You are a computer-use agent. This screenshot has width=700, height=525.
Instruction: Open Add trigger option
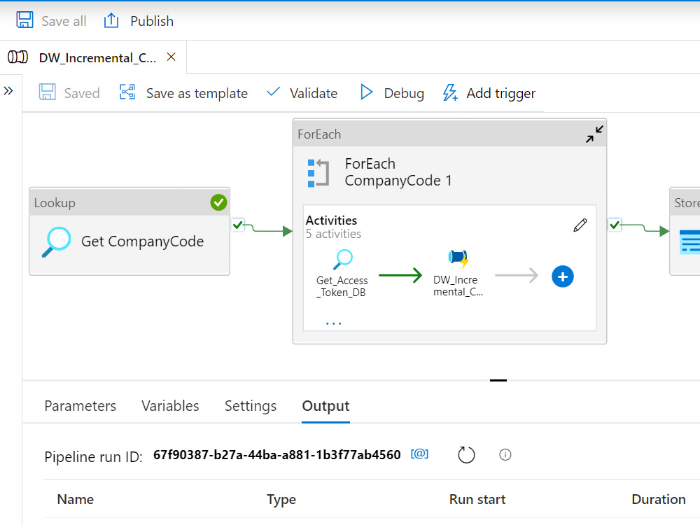501,93
